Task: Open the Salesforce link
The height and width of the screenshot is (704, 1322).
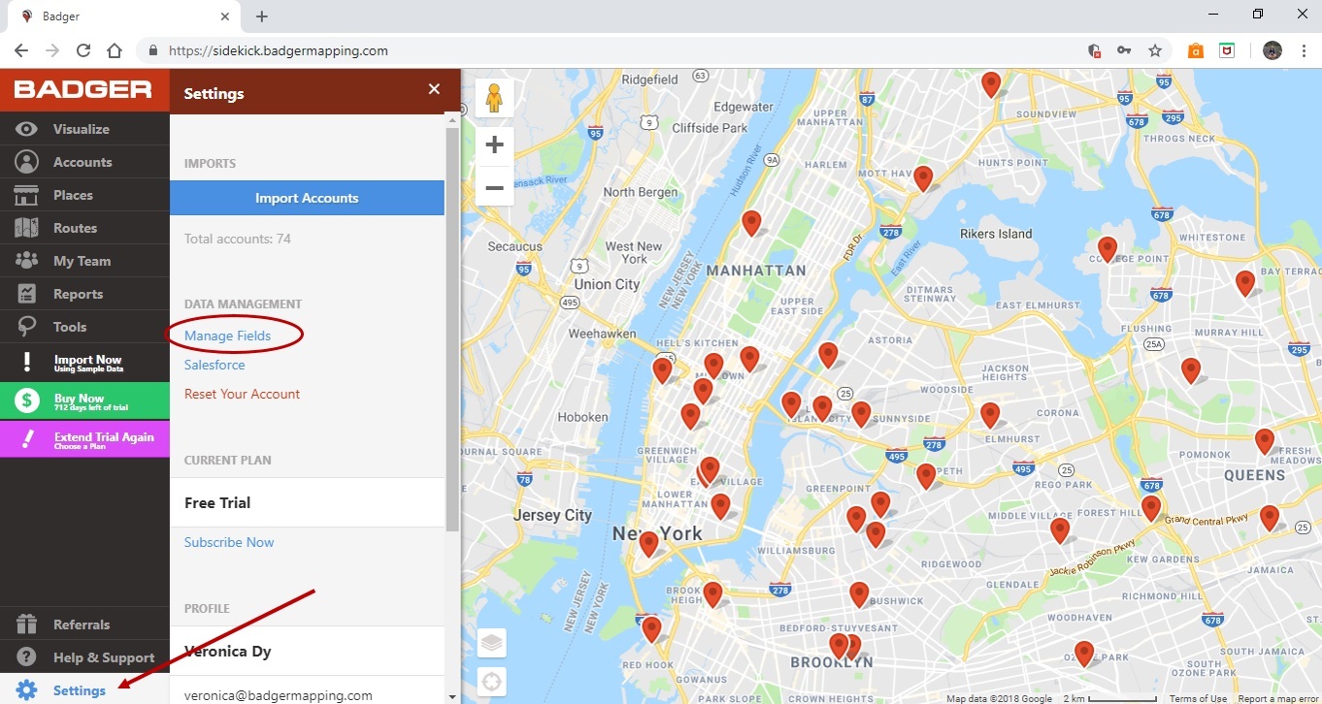Action: pos(215,365)
